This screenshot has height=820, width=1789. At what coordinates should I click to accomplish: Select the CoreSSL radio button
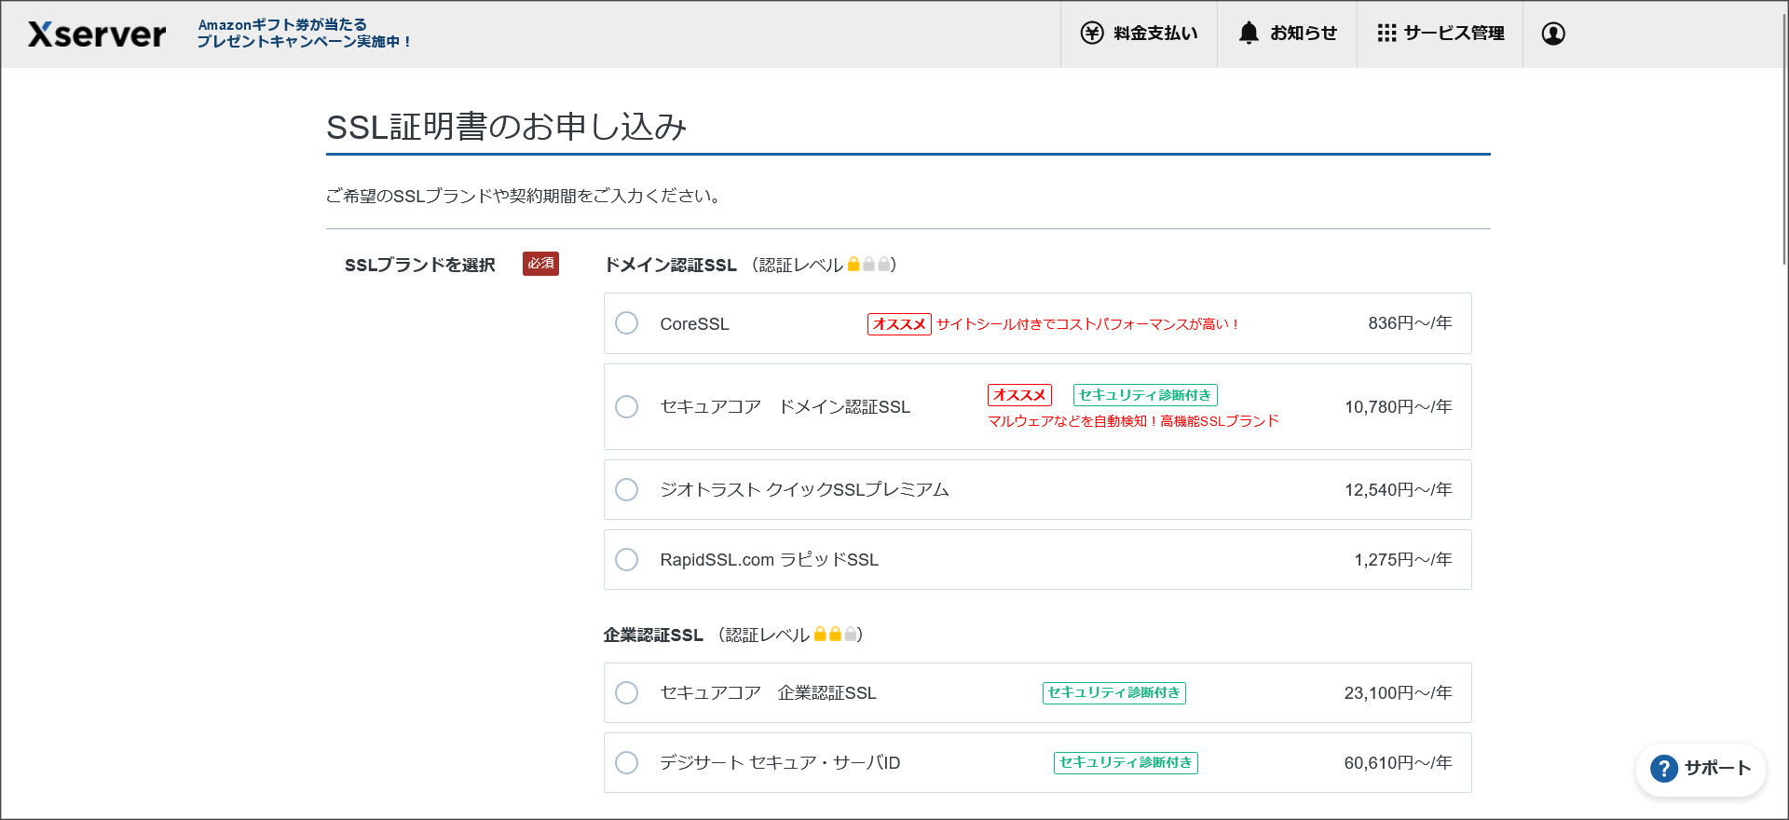point(627,323)
